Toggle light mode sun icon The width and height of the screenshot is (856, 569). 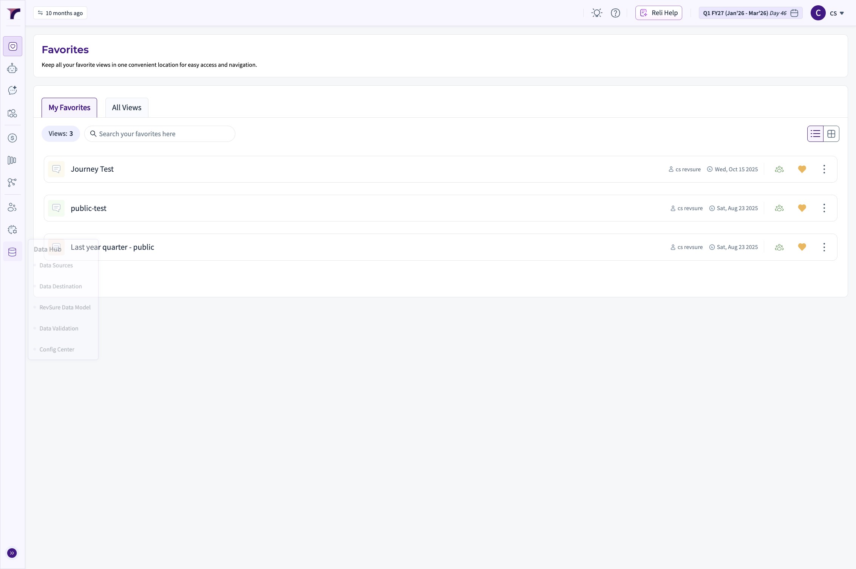point(597,13)
